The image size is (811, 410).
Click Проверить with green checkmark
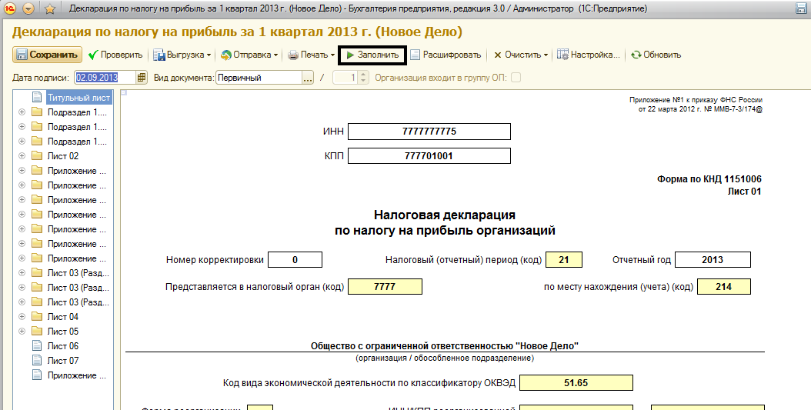115,55
